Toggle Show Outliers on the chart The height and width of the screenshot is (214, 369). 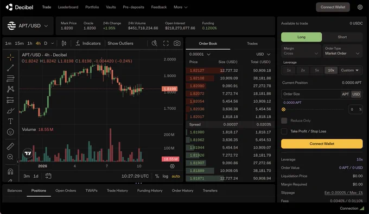120,43
